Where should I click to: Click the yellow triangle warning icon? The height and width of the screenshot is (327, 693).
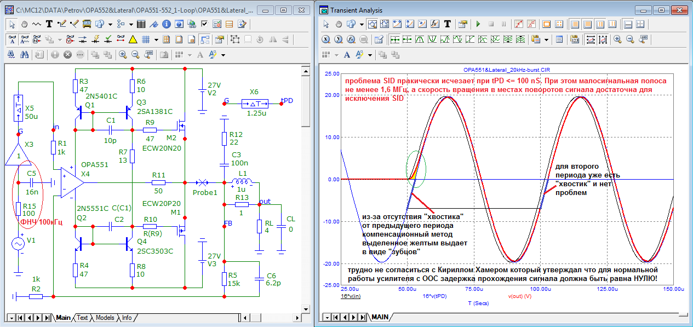(x=133, y=39)
